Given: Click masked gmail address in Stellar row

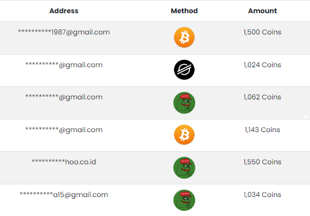Looking at the screenshot, I should [64, 65].
